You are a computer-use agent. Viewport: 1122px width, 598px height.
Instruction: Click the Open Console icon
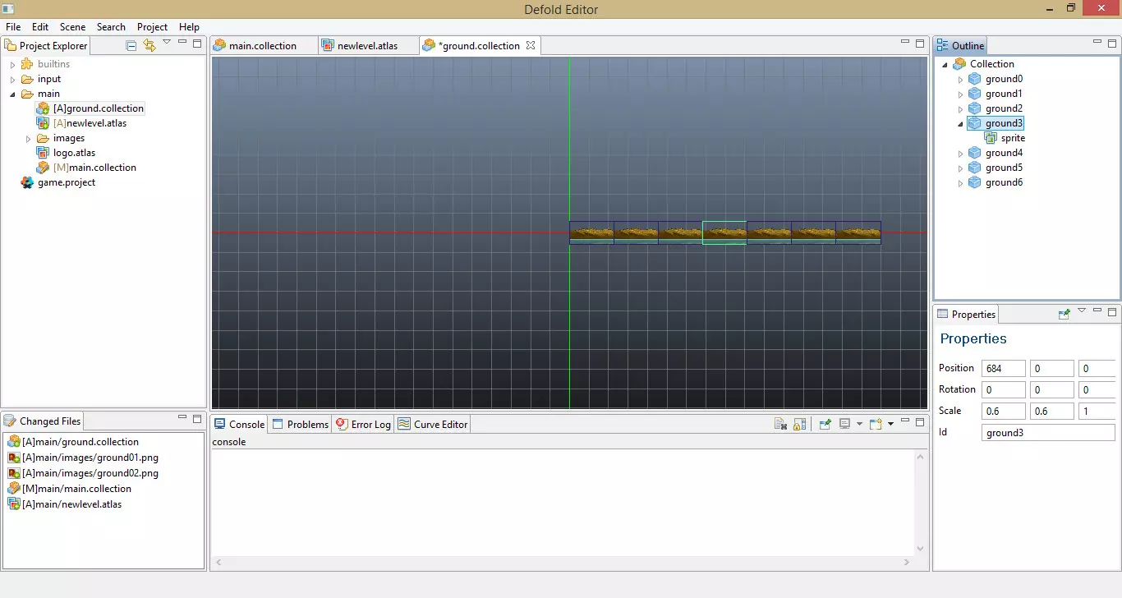(x=876, y=424)
